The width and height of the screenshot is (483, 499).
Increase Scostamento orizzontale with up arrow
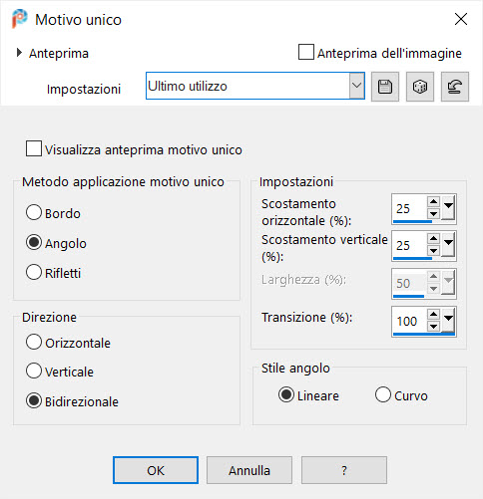(x=433, y=202)
